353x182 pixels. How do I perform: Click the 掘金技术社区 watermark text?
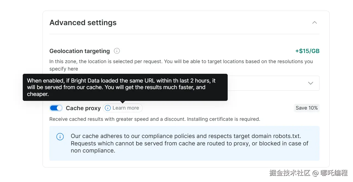[x=290, y=173]
